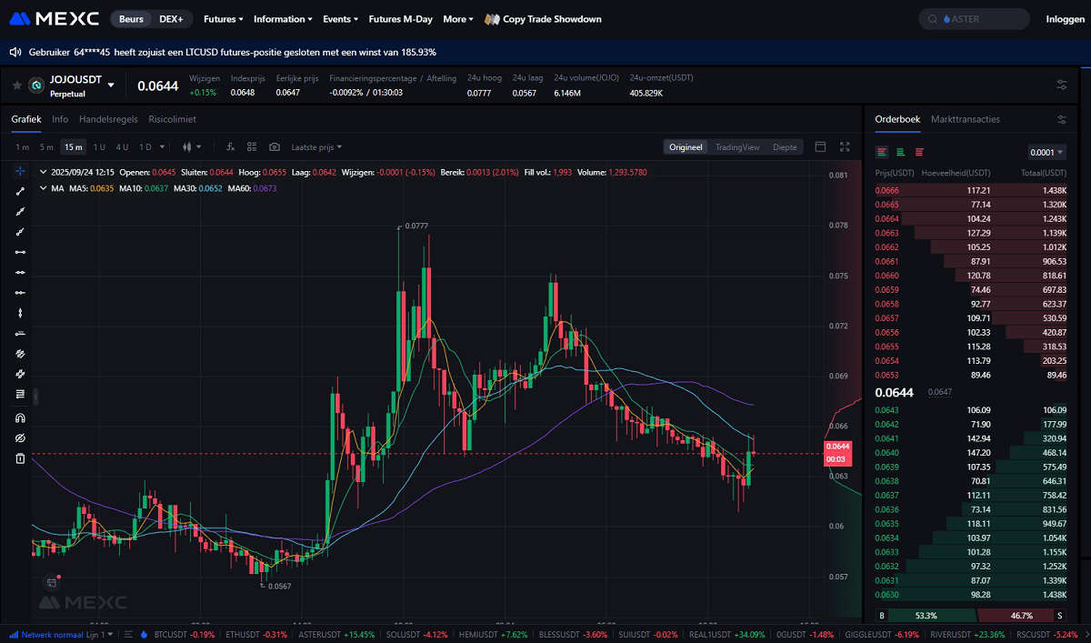The width and height of the screenshot is (1091, 643).
Task: Open the JOJOUSDT pair selector dropdown
Action: [x=111, y=85]
